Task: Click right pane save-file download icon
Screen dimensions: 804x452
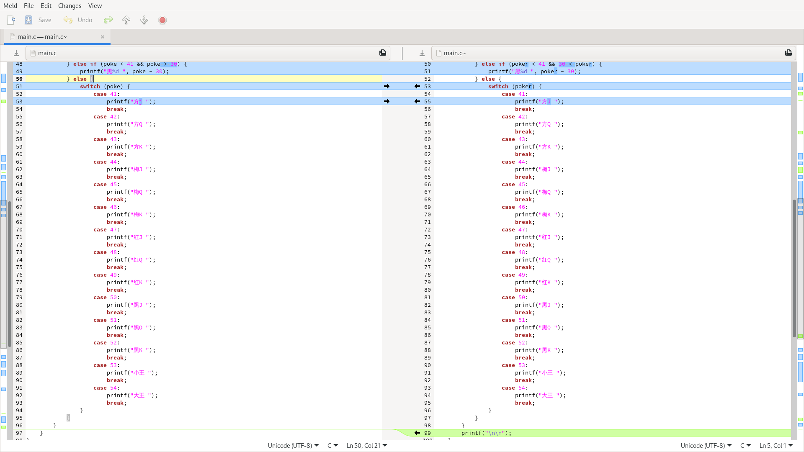Action: (x=422, y=53)
